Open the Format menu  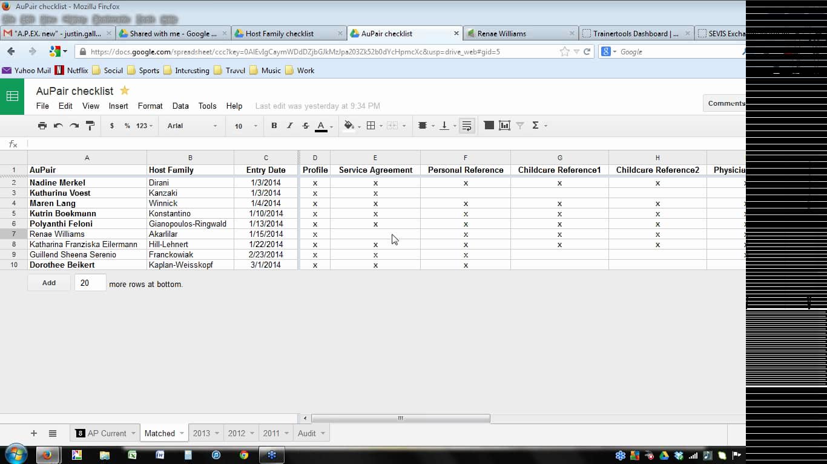150,106
